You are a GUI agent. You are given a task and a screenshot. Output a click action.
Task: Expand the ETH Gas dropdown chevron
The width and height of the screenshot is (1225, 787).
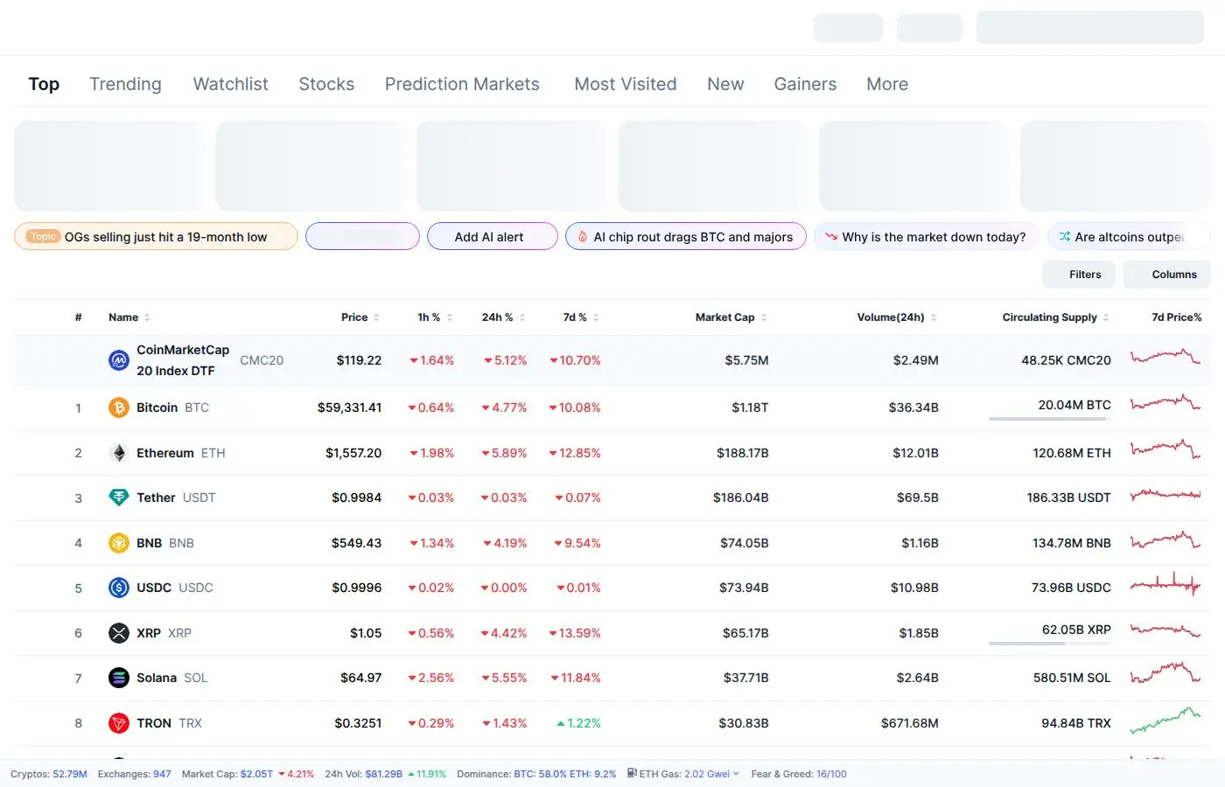point(736,774)
